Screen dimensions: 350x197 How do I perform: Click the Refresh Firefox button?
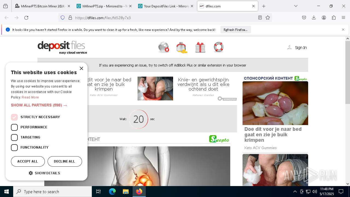235,30
